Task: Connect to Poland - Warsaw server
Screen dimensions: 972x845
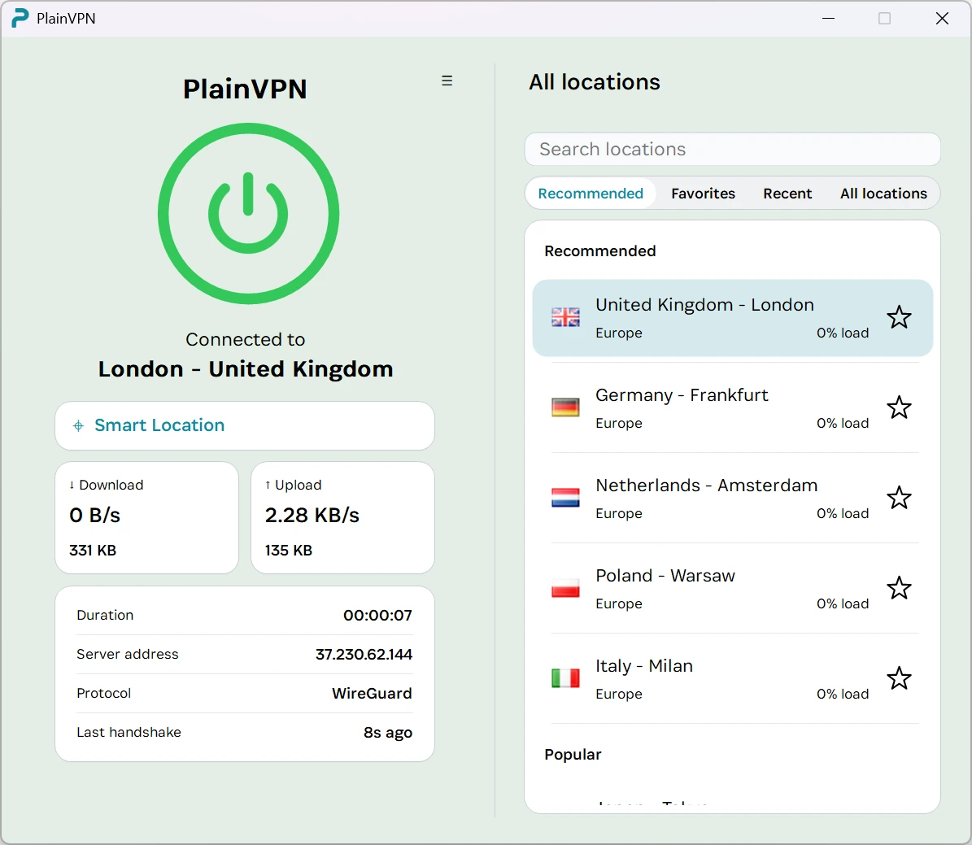Action: [733, 588]
